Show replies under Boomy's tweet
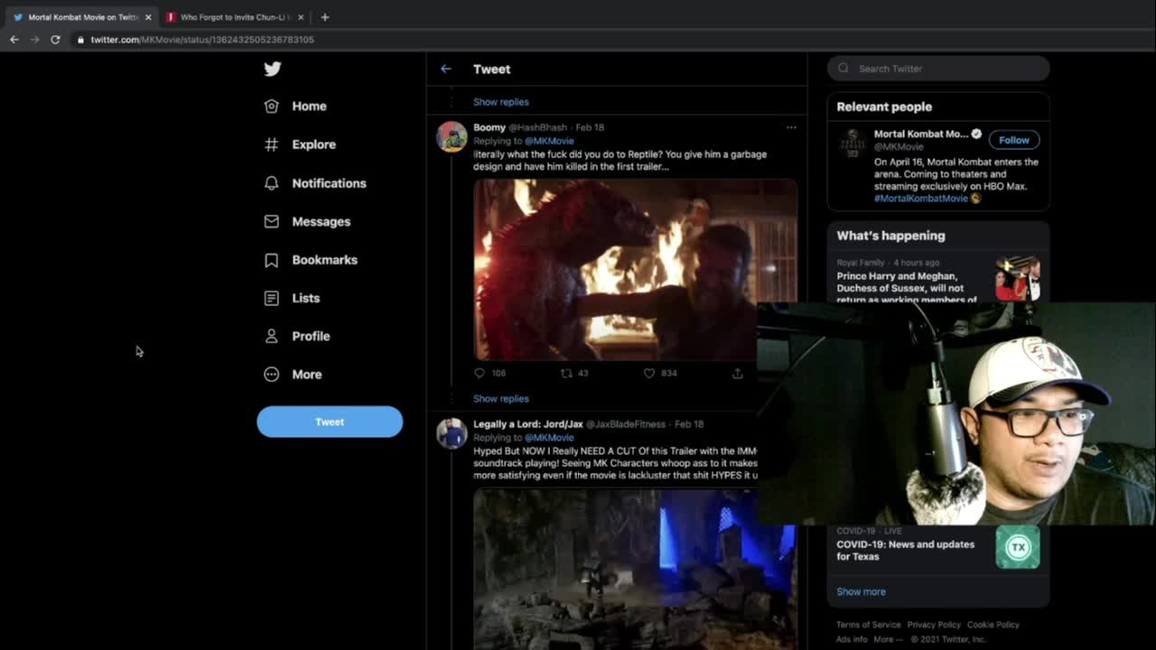Screen dimensions: 1156x650 [500, 399]
